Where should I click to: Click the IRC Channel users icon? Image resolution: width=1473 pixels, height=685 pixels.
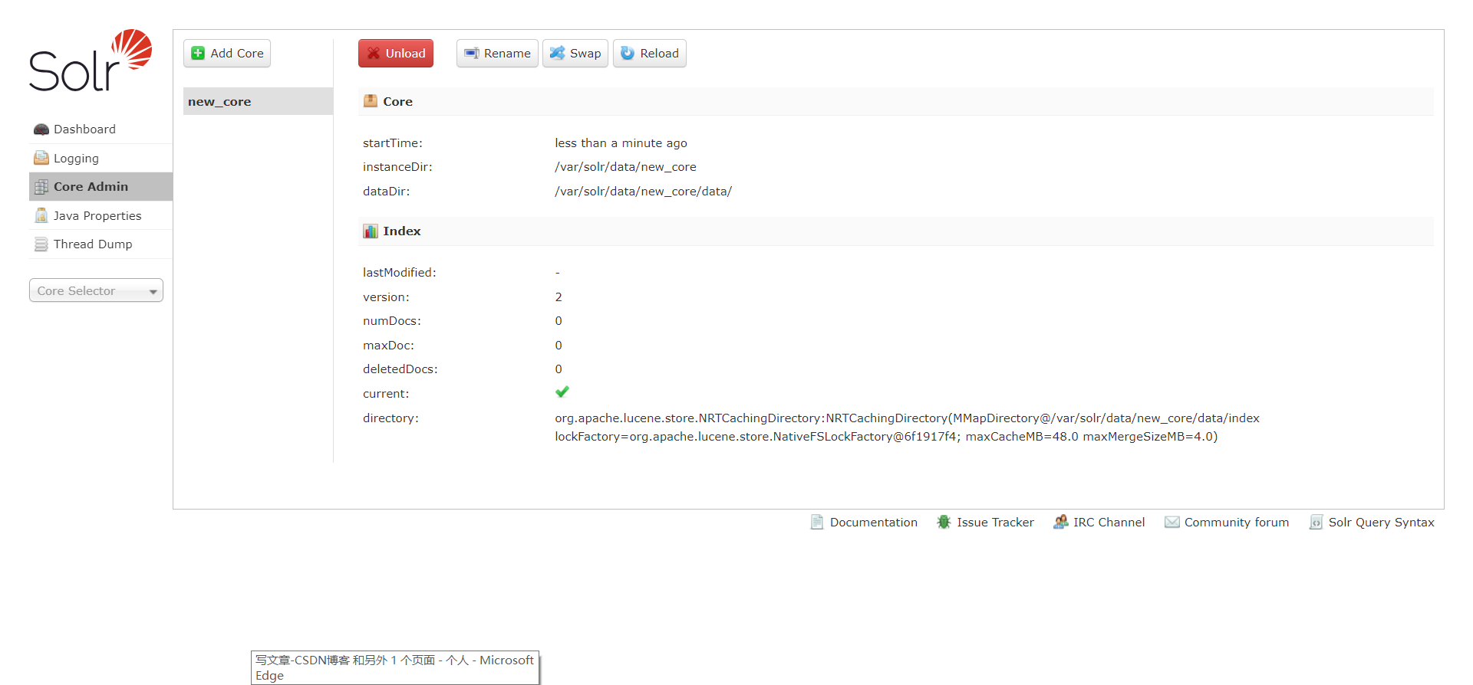[x=1061, y=522]
